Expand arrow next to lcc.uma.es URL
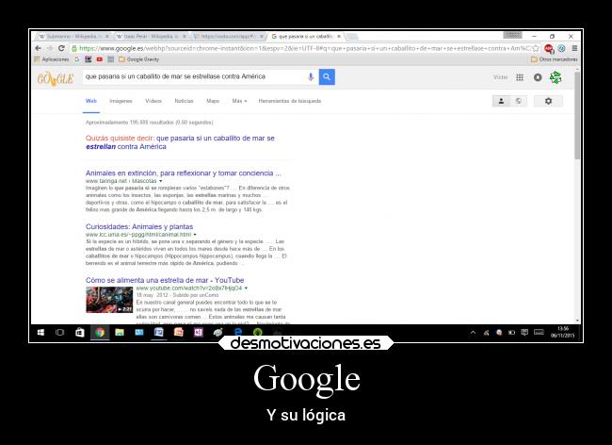612x445 pixels. [195, 235]
